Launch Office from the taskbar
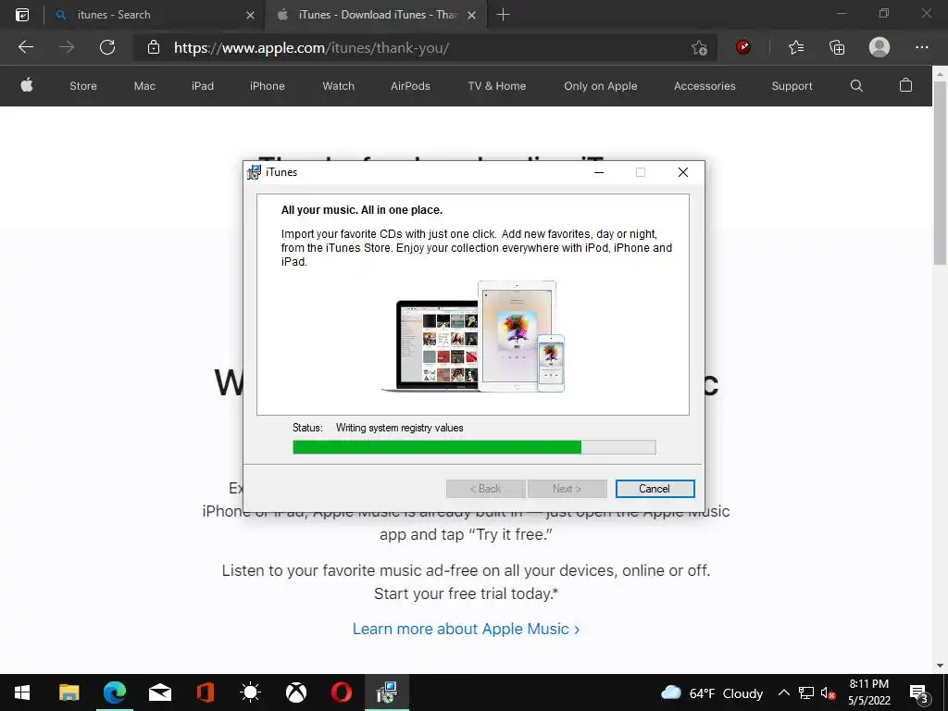 (206, 692)
